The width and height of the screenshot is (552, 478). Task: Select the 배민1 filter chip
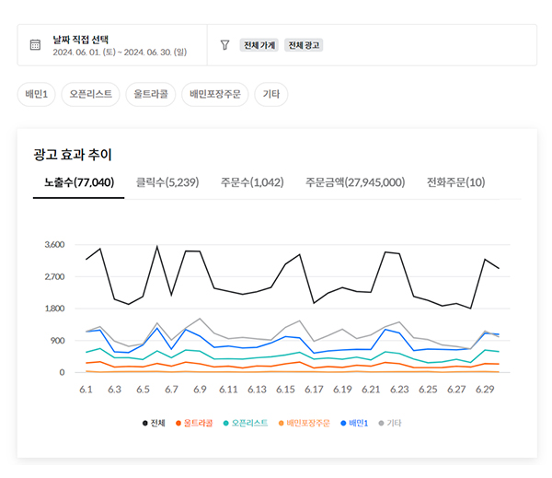click(36, 94)
